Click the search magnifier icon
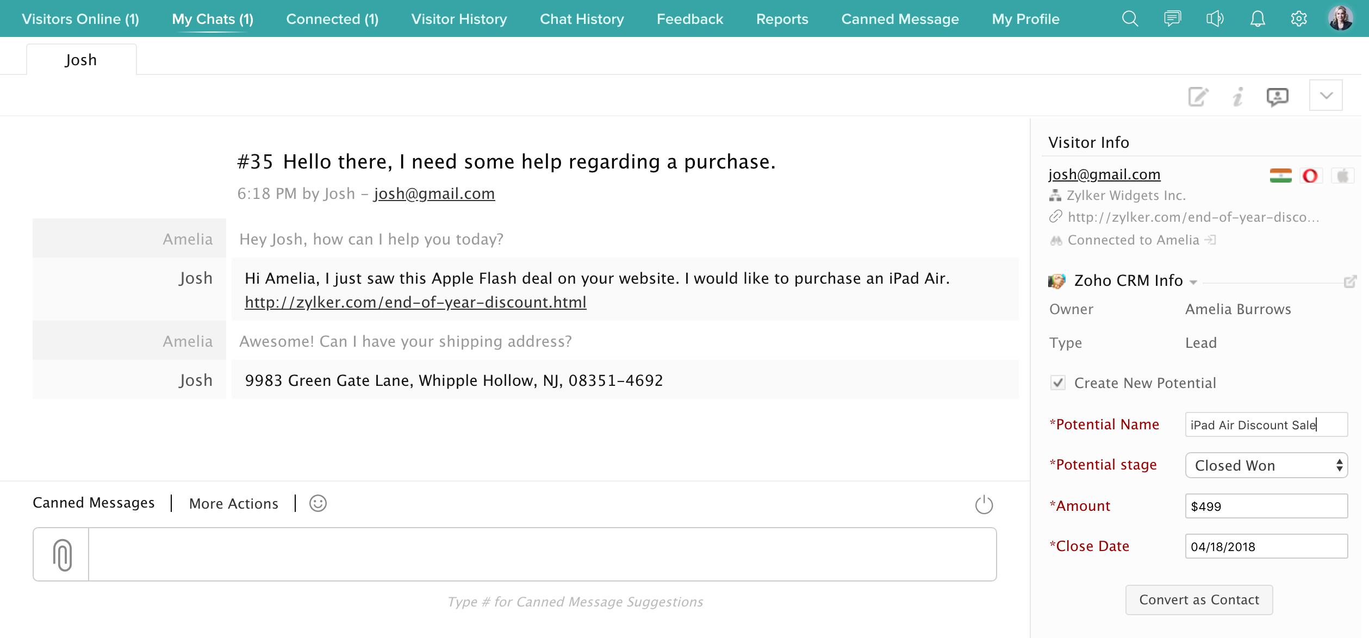This screenshot has width=1369, height=638. 1130,19
